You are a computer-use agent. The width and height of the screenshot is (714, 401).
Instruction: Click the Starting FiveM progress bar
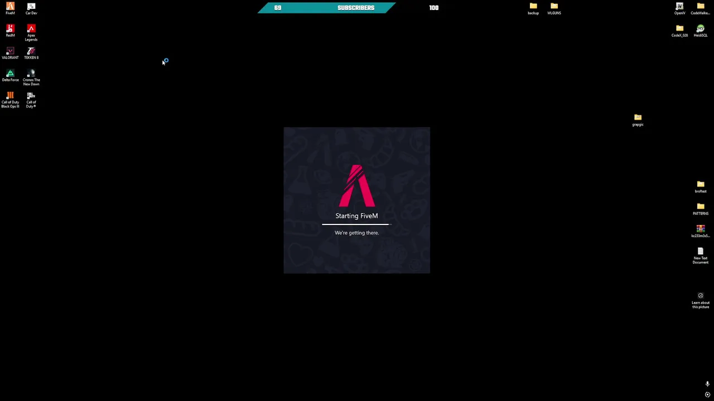356,224
